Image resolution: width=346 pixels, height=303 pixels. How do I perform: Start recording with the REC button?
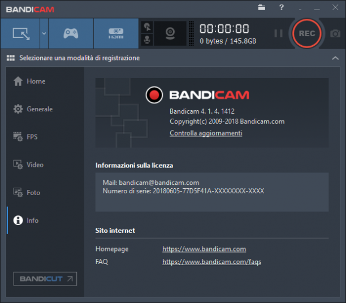(307, 33)
